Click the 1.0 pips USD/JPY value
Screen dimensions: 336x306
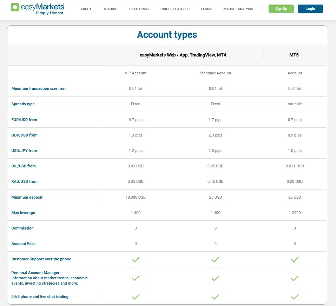click(295, 151)
